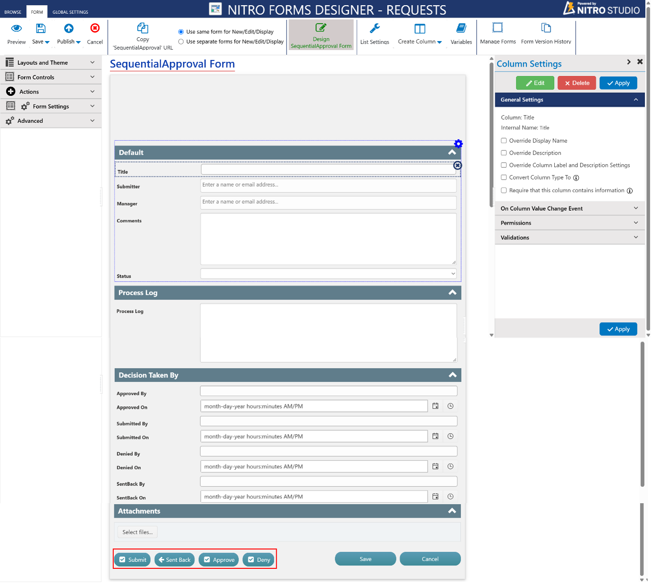
Task: Click the Approve action button
Action: (219, 559)
